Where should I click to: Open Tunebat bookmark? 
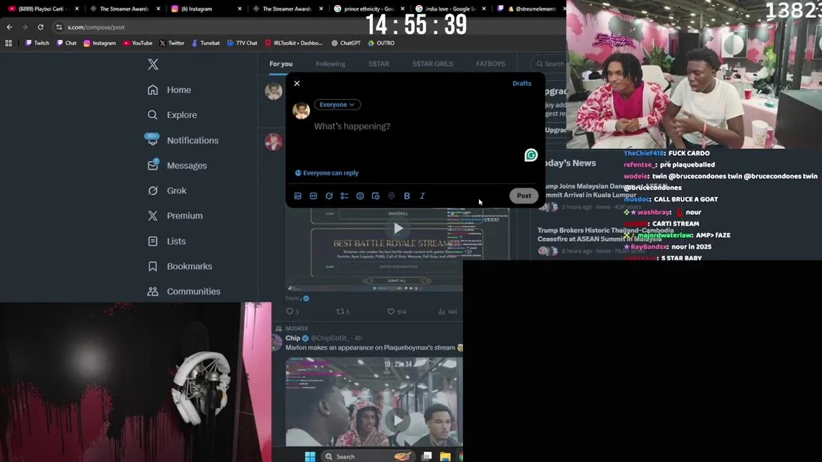tap(205, 43)
